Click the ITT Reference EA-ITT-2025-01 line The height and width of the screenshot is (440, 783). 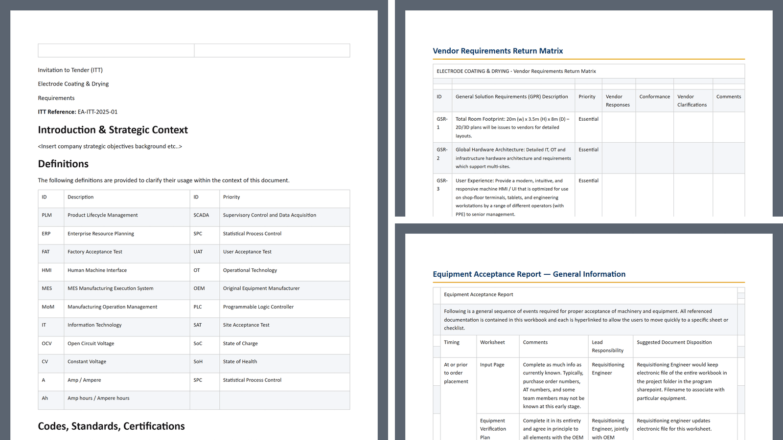(x=78, y=111)
